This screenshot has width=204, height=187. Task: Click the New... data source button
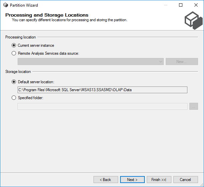181,62
